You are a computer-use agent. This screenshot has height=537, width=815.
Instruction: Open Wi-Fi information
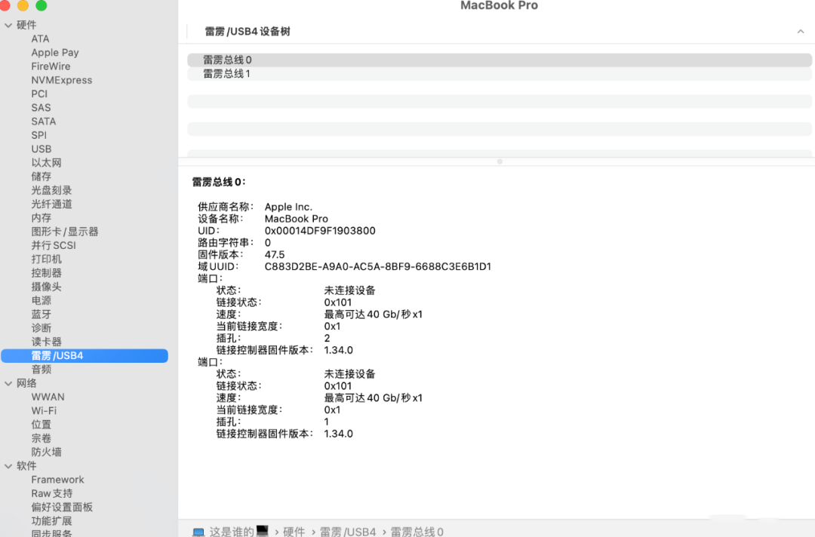pos(44,411)
